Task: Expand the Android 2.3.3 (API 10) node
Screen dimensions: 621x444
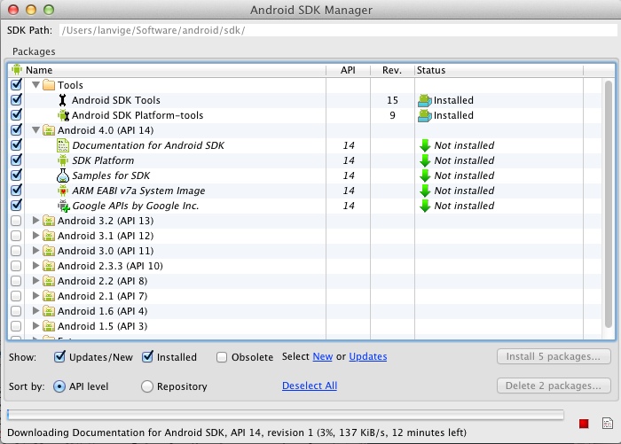Action: (35, 265)
